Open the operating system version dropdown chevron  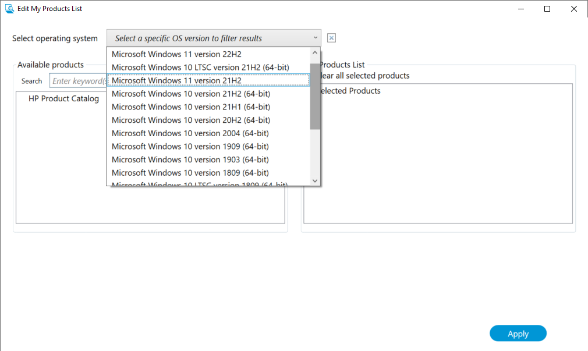(315, 37)
